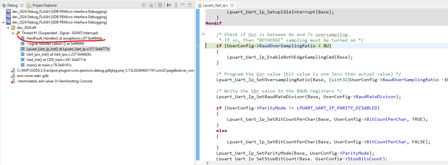Screen dimensions: 448x165
Task: Collapse the Check if Osr comment block
Action: click(203, 34)
